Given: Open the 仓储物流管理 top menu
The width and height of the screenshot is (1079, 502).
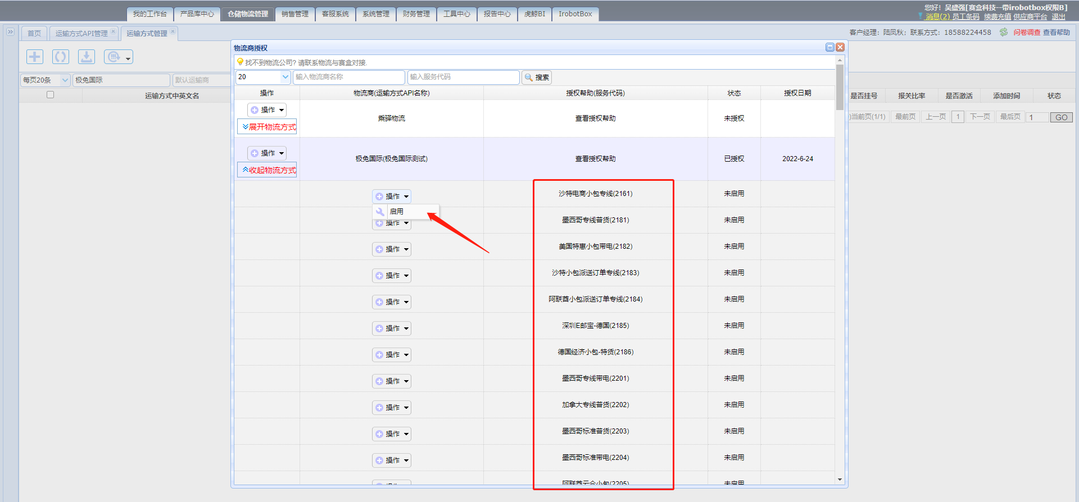Looking at the screenshot, I should pos(248,14).
